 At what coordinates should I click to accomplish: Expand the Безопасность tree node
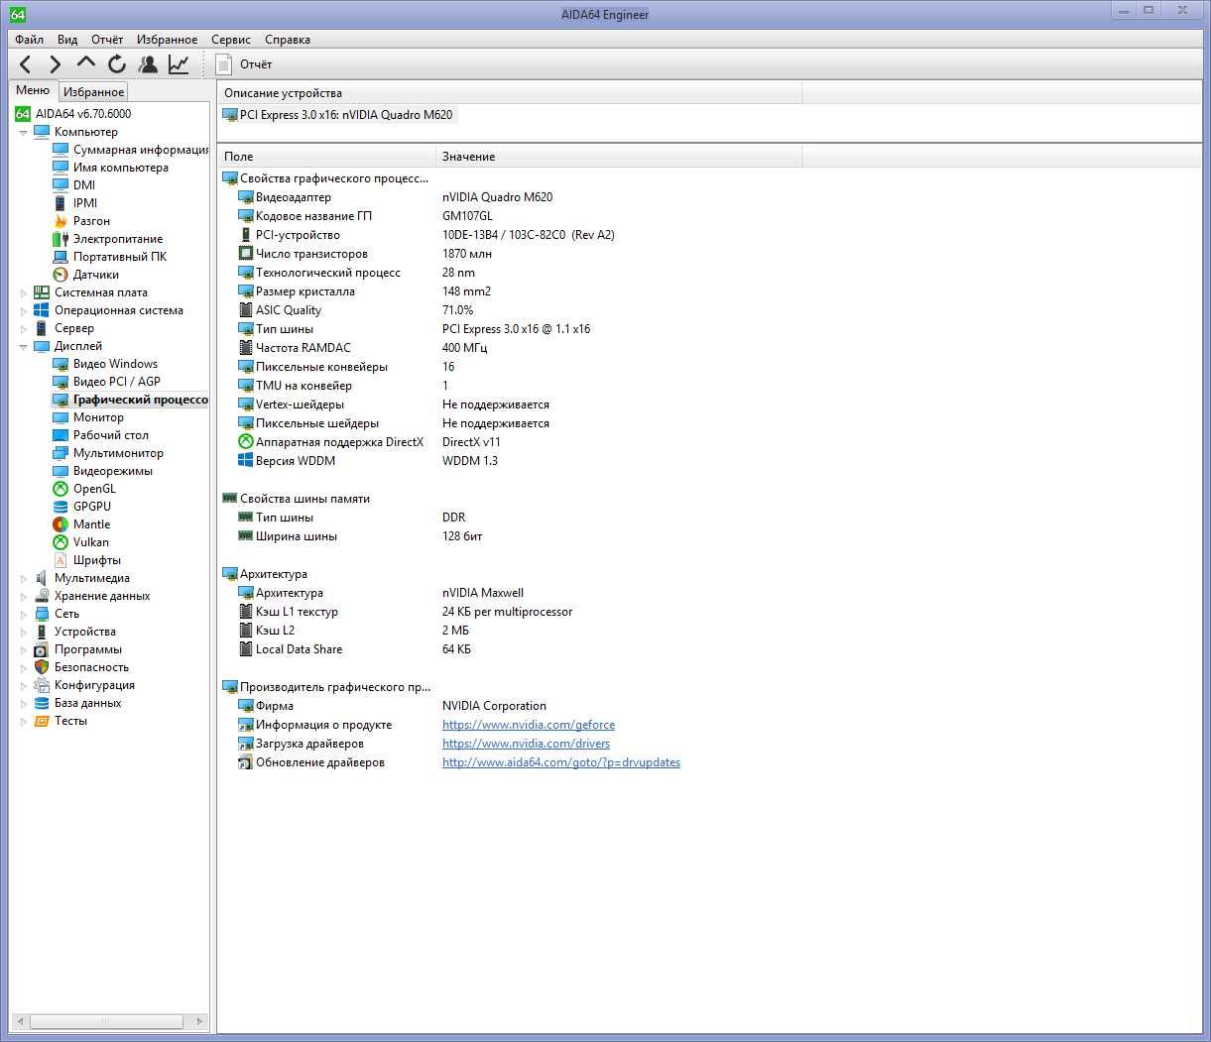coord(24,667)
